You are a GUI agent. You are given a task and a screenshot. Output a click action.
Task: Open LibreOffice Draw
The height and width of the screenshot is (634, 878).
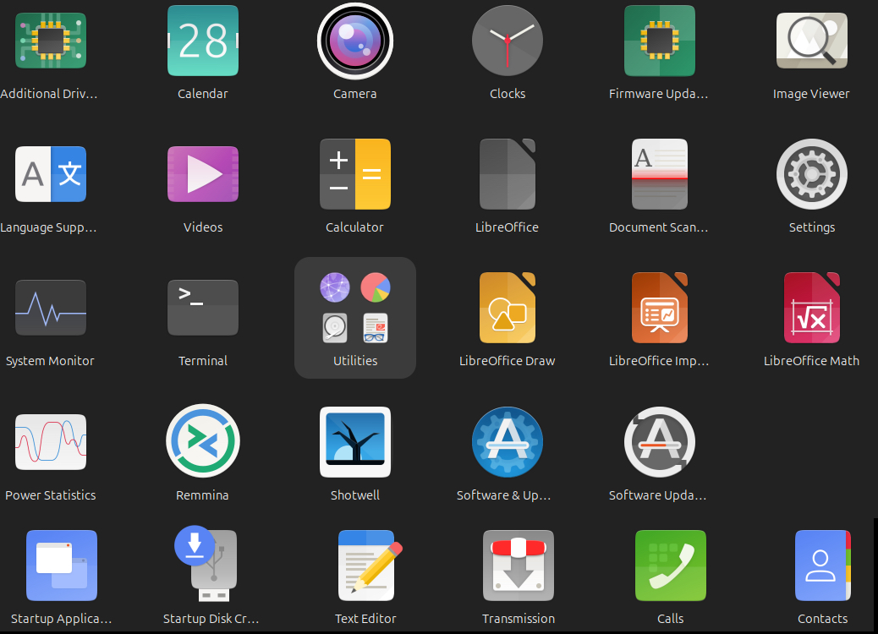(x=508, y=309)
